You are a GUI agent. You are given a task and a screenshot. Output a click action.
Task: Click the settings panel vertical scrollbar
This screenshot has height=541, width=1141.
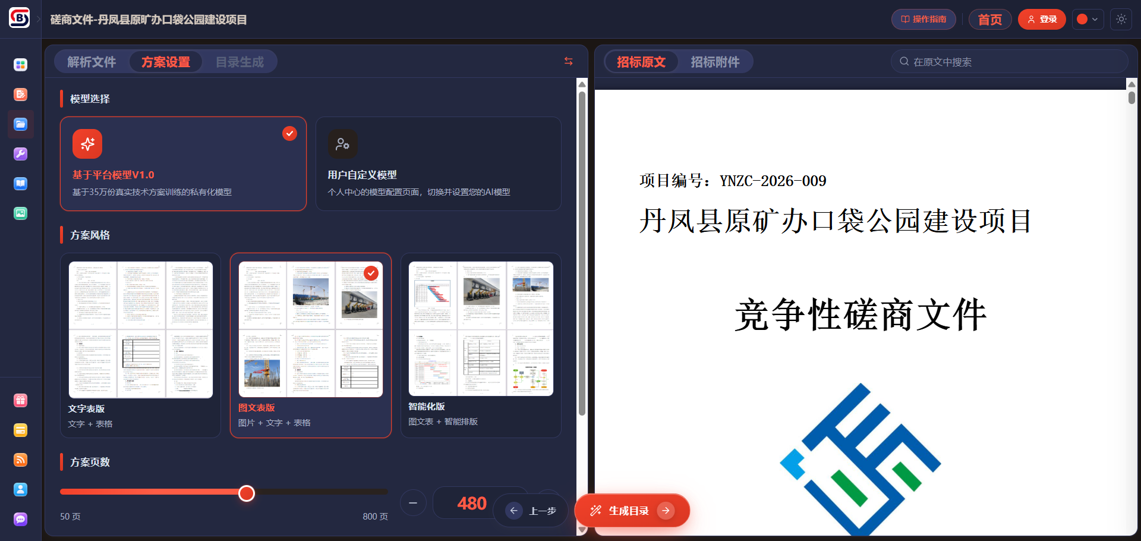582,253
